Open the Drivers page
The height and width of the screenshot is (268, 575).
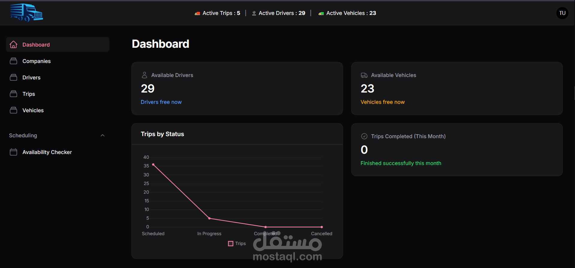(57, 77)
